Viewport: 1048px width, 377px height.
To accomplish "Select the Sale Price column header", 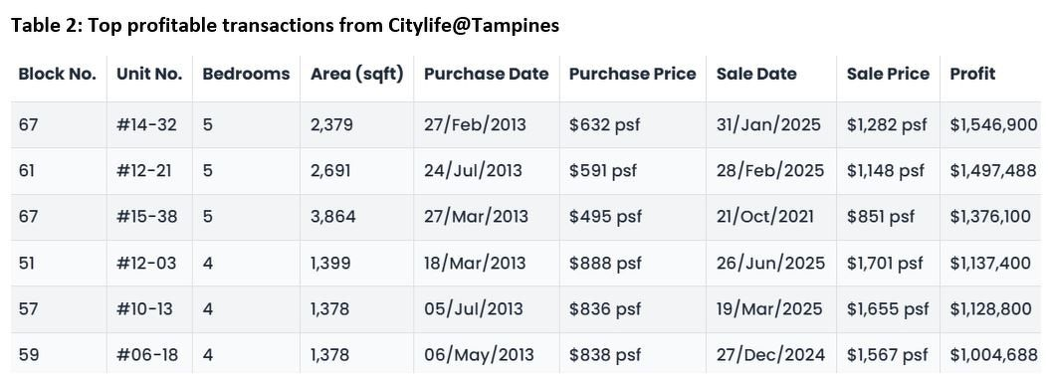I will 888,75.
